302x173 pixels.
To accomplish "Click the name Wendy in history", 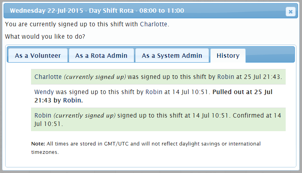I will point(44,92).
